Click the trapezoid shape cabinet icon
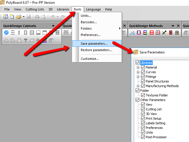Image resolution: width=189 pixels, height=142 pixels. pos(19,40)
